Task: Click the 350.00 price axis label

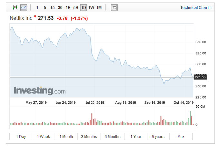Action: [201, 42]
